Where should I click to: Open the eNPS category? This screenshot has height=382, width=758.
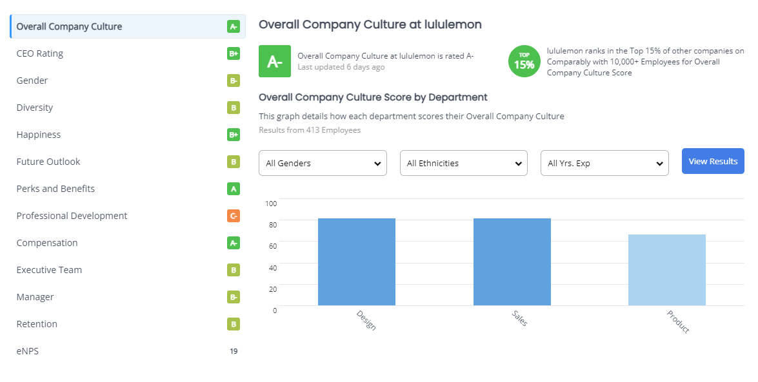click(128, 351)
